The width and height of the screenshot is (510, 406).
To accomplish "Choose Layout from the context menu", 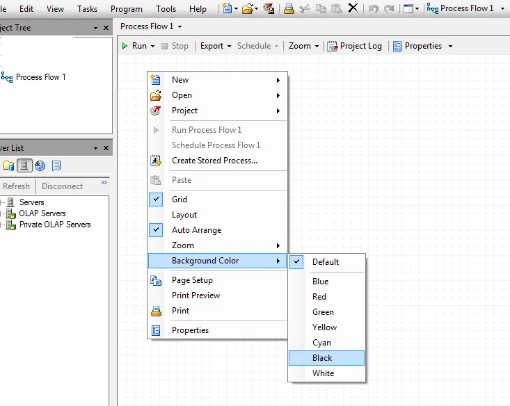I will point(217,215).
